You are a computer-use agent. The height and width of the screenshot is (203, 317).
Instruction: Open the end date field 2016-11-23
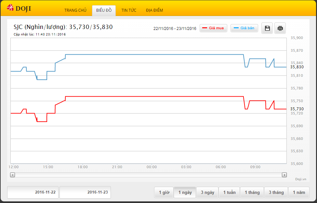pyautogui.click(x=85, y=192)
